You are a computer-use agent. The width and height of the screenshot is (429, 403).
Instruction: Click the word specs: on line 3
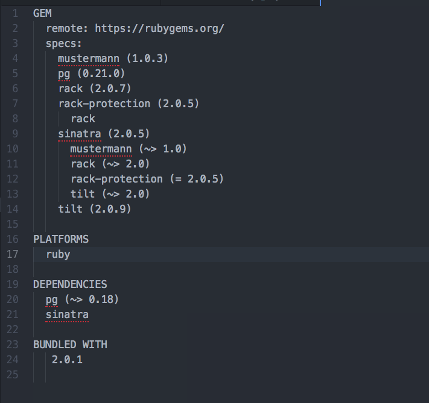[64, 44]
